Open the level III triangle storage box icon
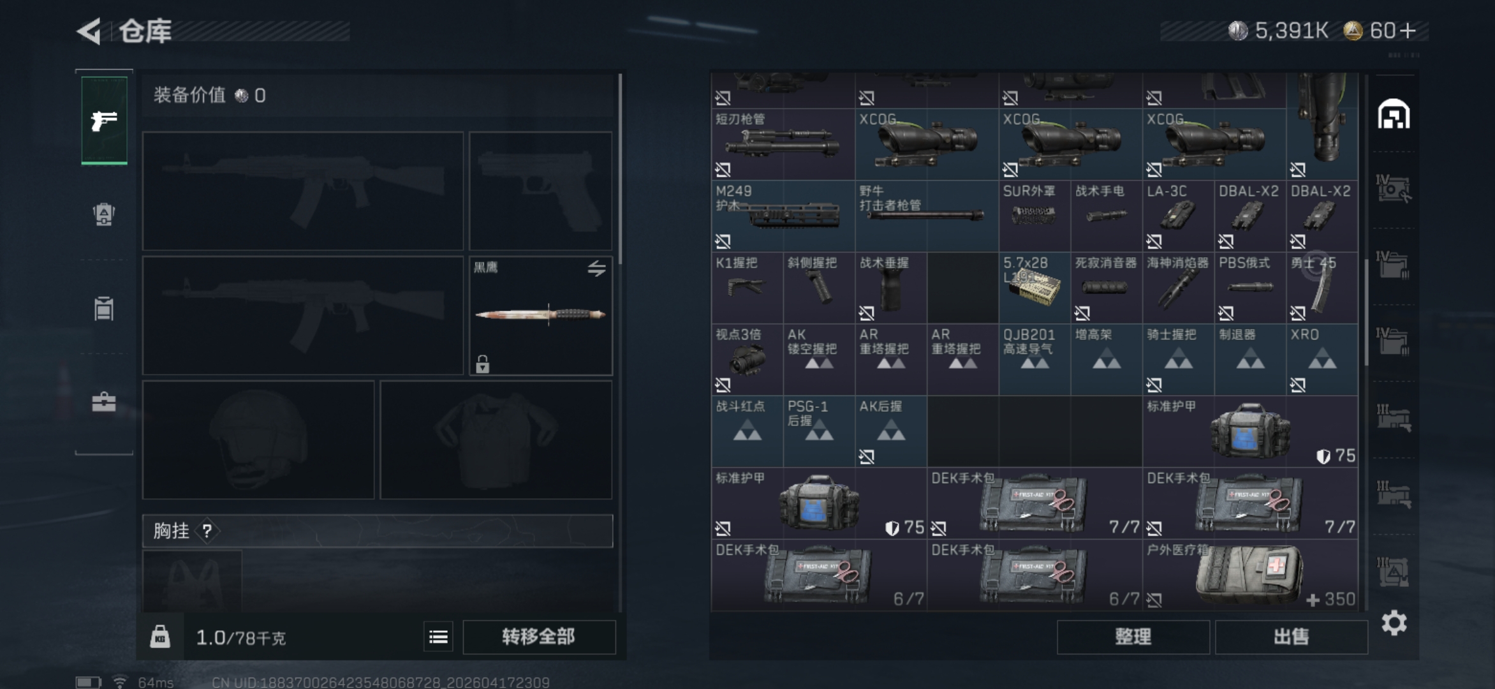 [x=1394, y=572]
